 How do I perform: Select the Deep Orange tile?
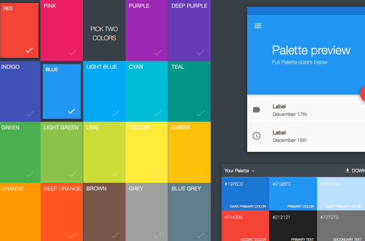point(61,212)
